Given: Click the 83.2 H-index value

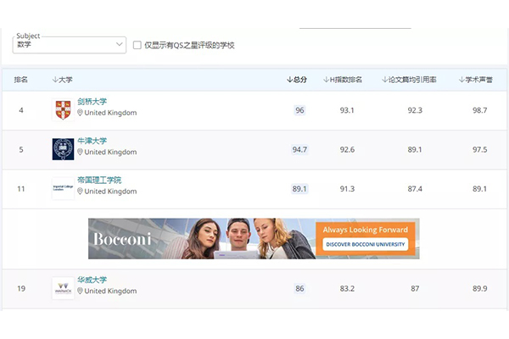Looking at the screenshot, I should tap(347, 288).
